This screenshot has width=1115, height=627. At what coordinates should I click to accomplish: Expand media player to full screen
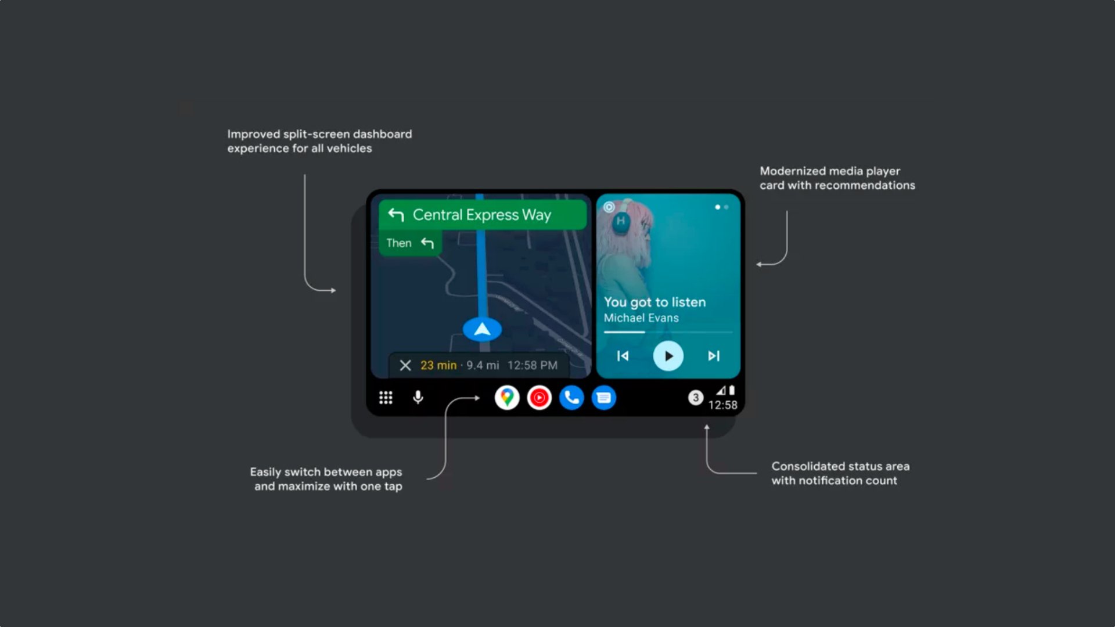(539, 397)
